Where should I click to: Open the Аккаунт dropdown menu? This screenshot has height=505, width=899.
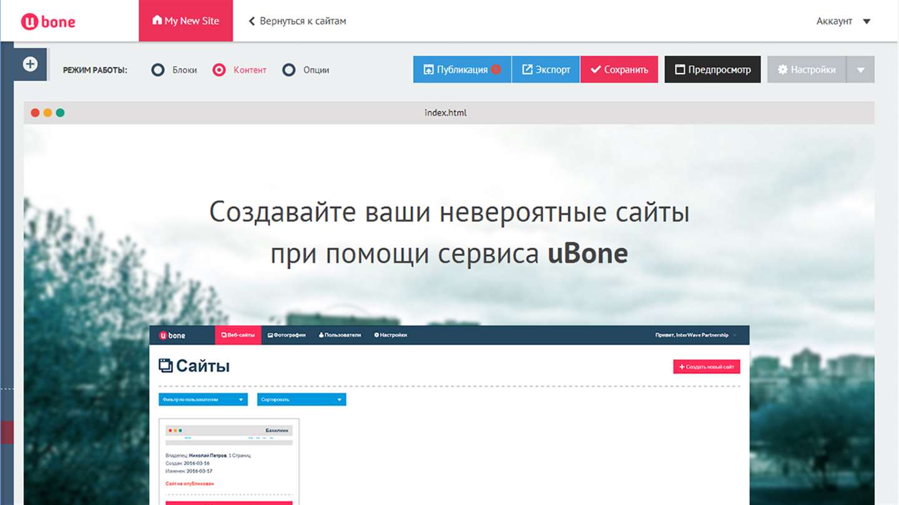point(843,21)
